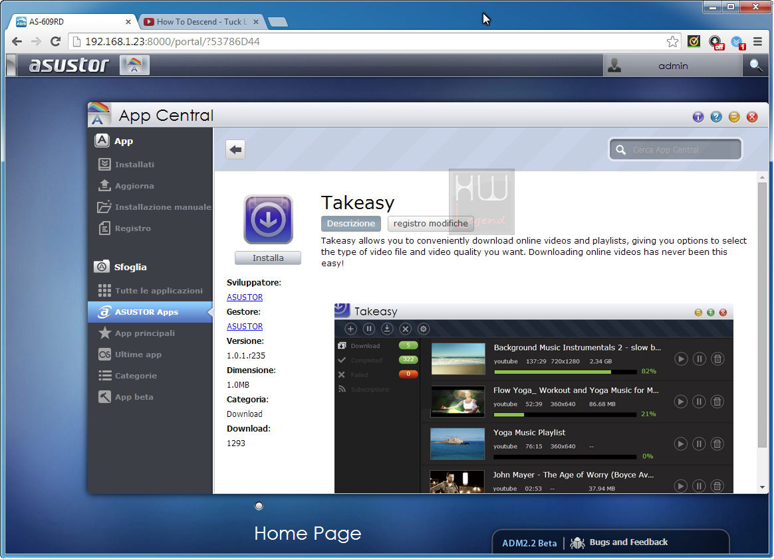Image resolution: width=774 pixels, height=559 pixels.
Task: Click the browser forward arrow
Action: pyautogui.click(x=36, y=41)
